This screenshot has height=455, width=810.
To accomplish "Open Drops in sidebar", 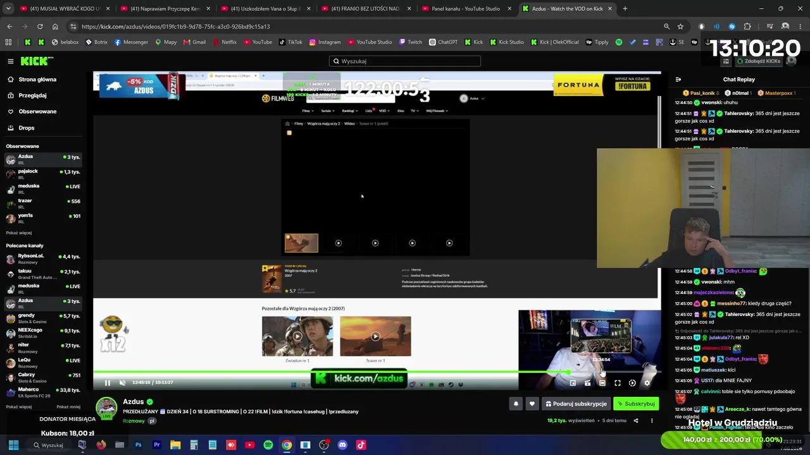I will 27,128.
